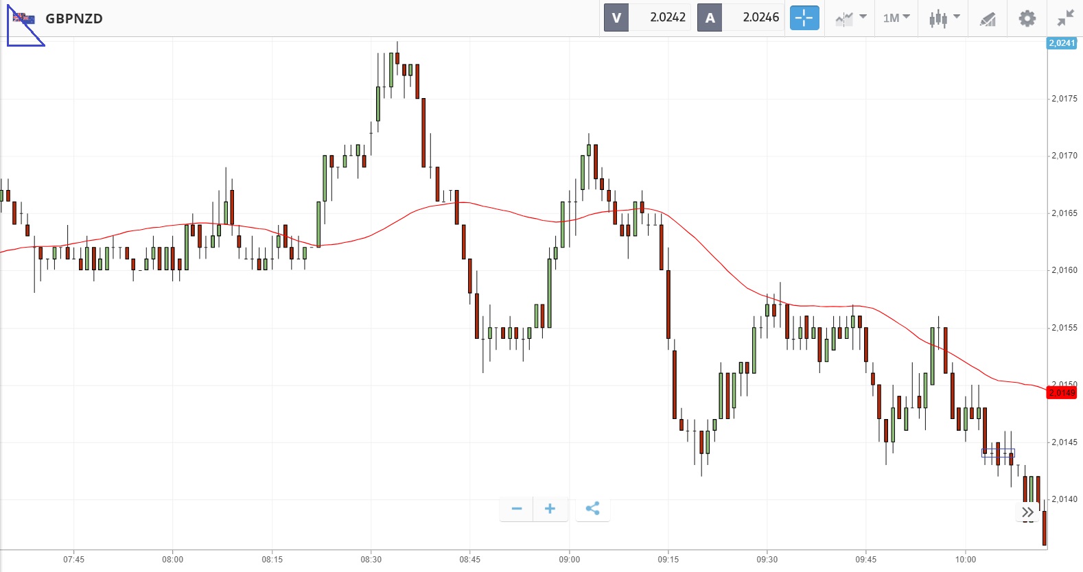The image size is (1083, 572).
Task: Click the GBPNZD symbol name
Action: point(74,19)
